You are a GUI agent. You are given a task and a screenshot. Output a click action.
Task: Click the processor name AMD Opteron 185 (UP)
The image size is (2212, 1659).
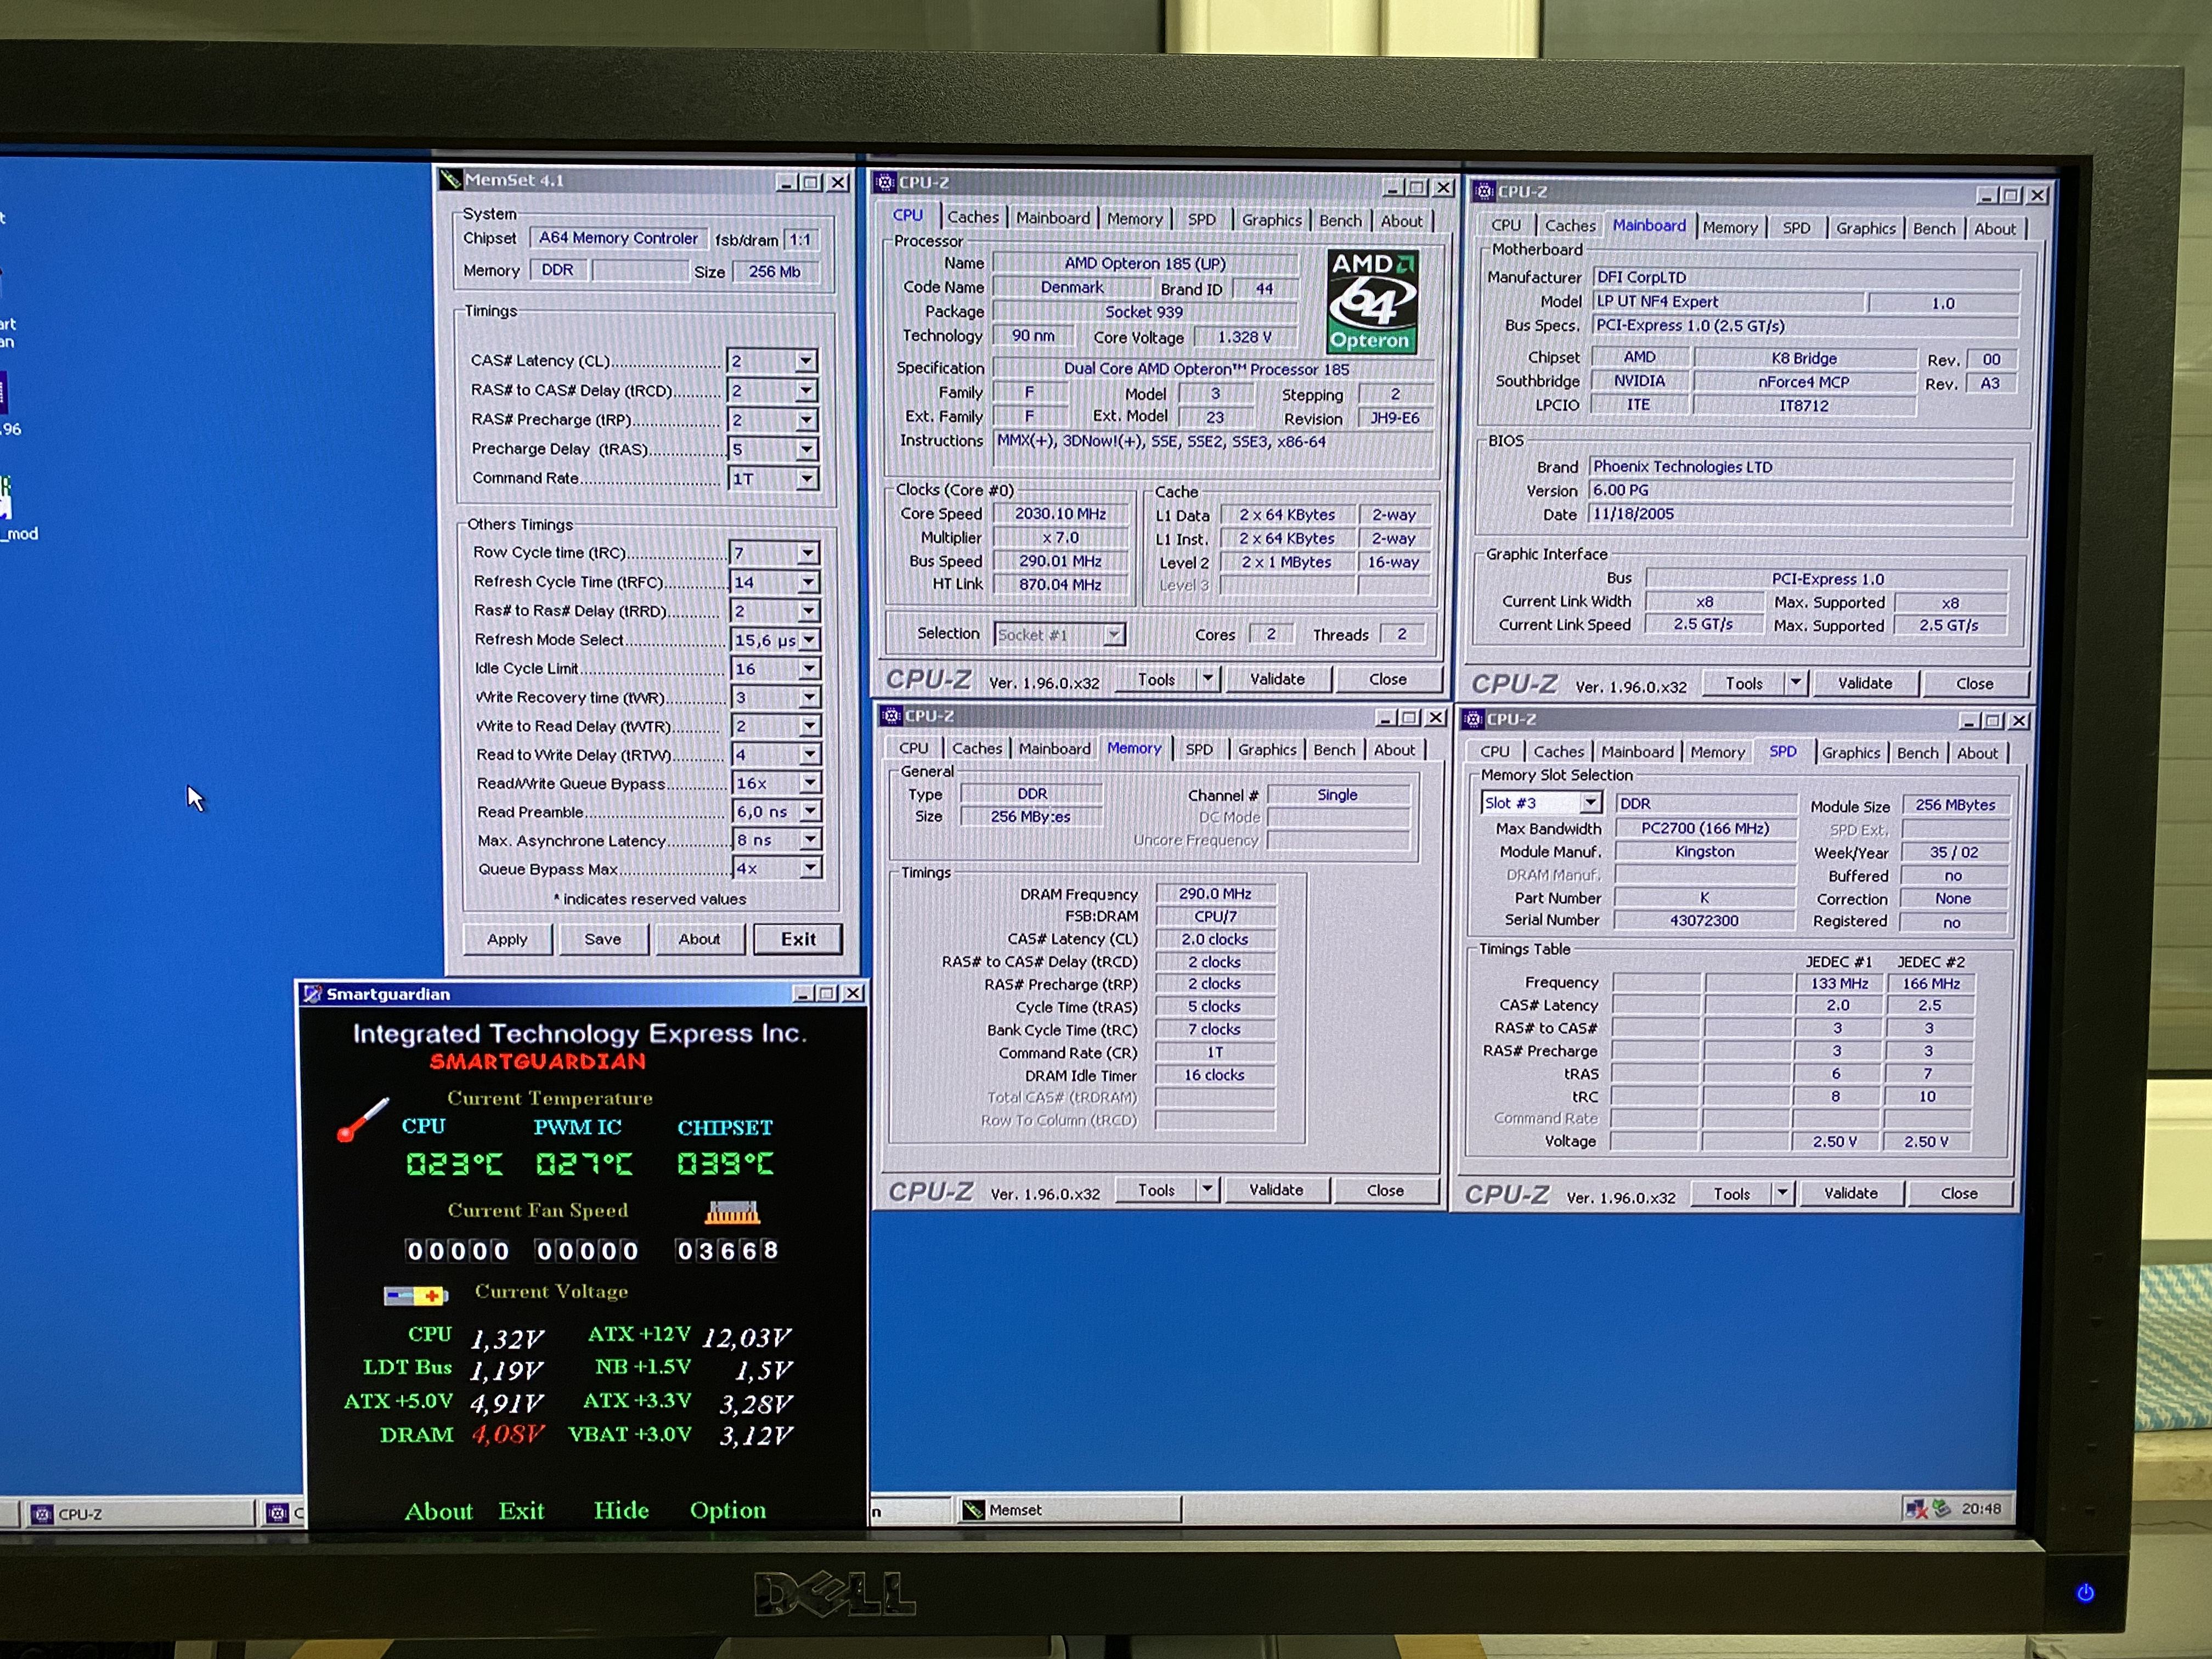coord(1145,264)
